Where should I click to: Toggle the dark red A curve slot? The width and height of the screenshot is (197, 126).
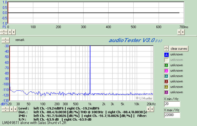[166, 82]
